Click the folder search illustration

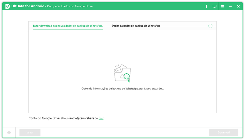click(x=122, y=73)
